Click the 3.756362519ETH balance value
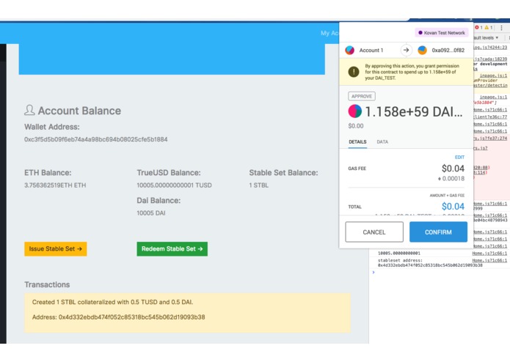510x362 pixels. pyautogui.click(x=55, y=185)
